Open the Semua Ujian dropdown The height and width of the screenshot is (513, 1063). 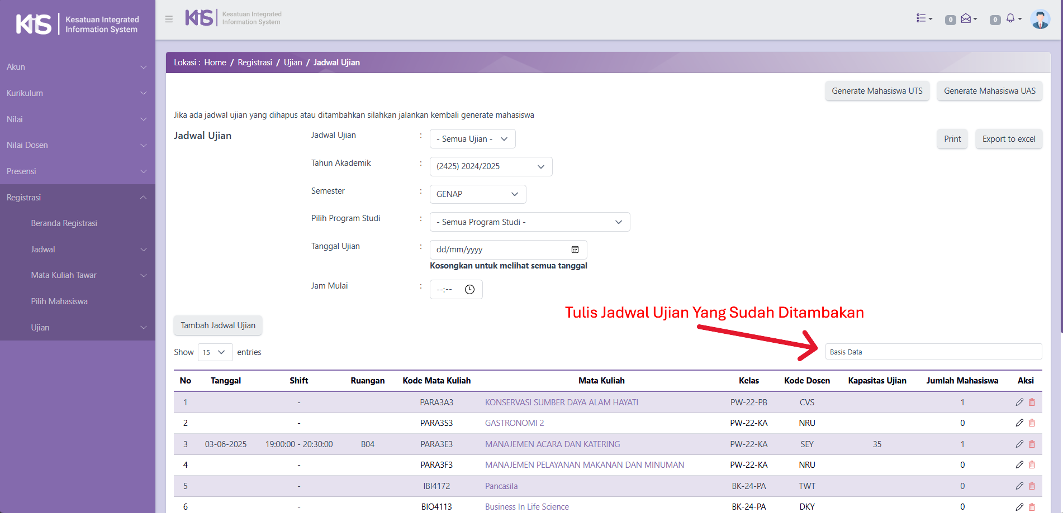tap(472, 139)
